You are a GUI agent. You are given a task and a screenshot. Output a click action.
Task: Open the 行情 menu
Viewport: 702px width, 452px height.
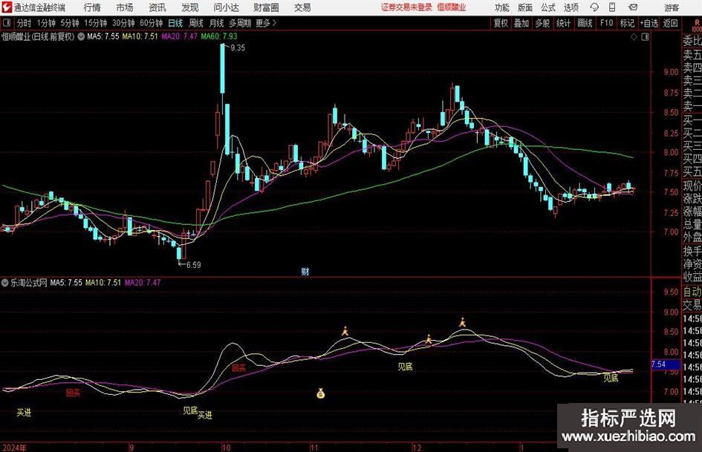pos(92,7)
